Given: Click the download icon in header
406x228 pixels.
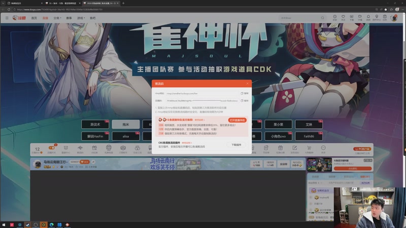Looking at the screenshot, I should tap(351, 18).
